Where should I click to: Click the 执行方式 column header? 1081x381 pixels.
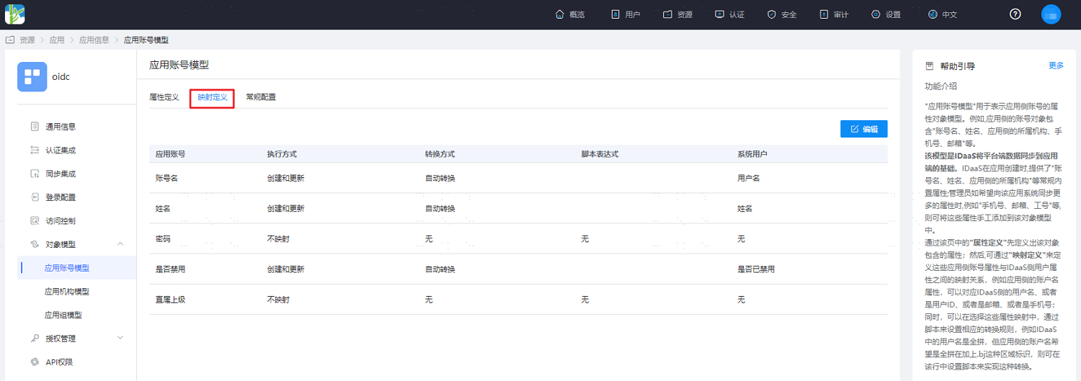[x=282, y=155]
